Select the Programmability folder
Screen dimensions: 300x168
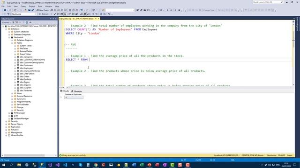point(24,102)
